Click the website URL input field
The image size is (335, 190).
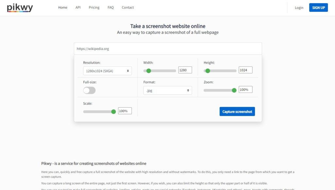[x=167, y=49]
